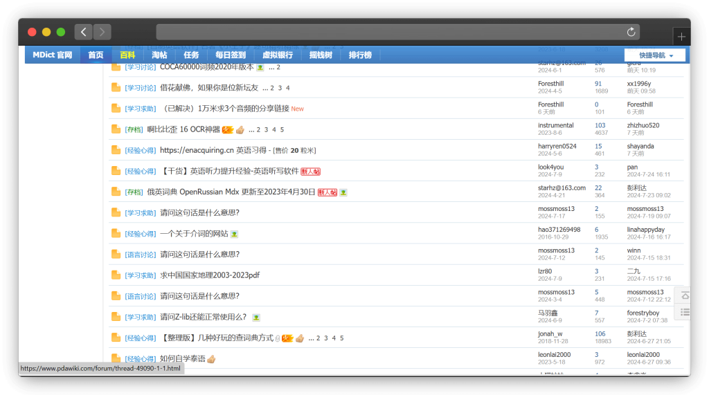Image resolution: width=709 pixels, height=395 pixels.
Task: Click folder icon of 一个关于介词的网站 thread
Action: 116,233
